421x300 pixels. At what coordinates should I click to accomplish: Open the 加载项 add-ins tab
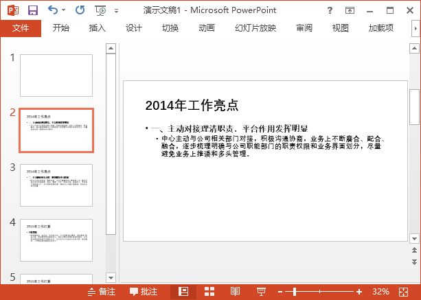tap(381, 28)
